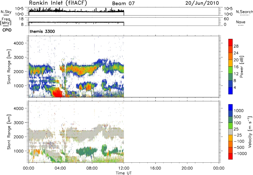Click the '28' power colorbar tick value
This screenshot has height=175, width=253.
[236, 46]
